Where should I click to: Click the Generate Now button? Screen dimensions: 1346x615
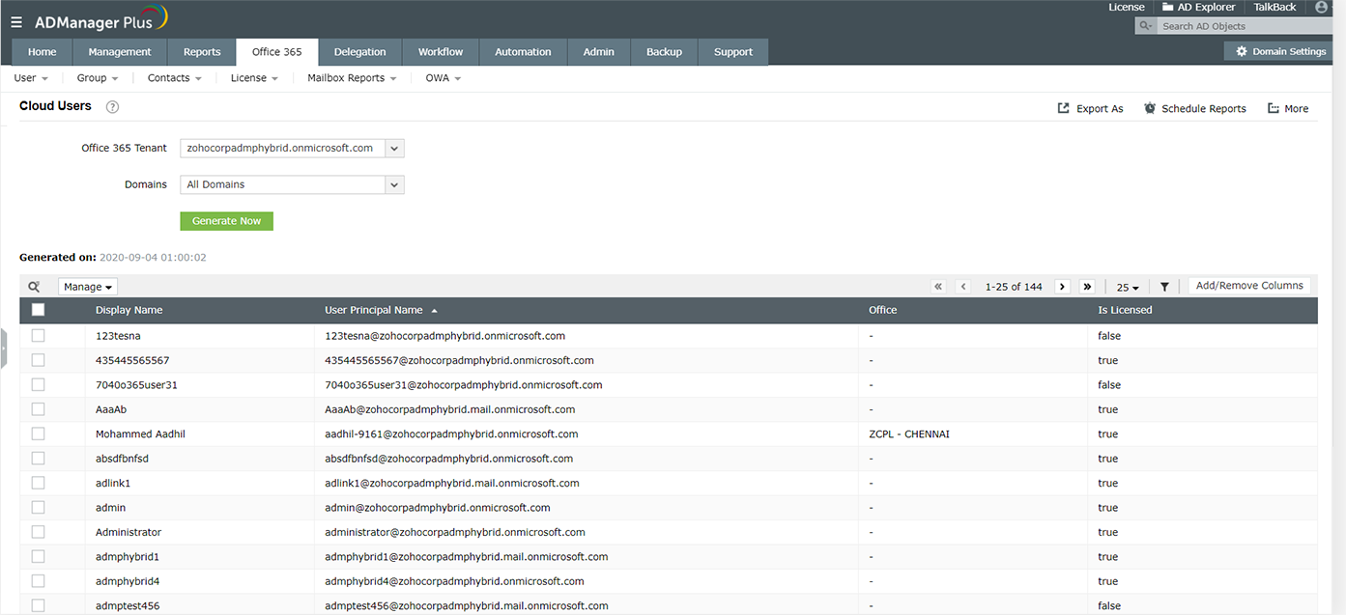click(x=226, y=221)
